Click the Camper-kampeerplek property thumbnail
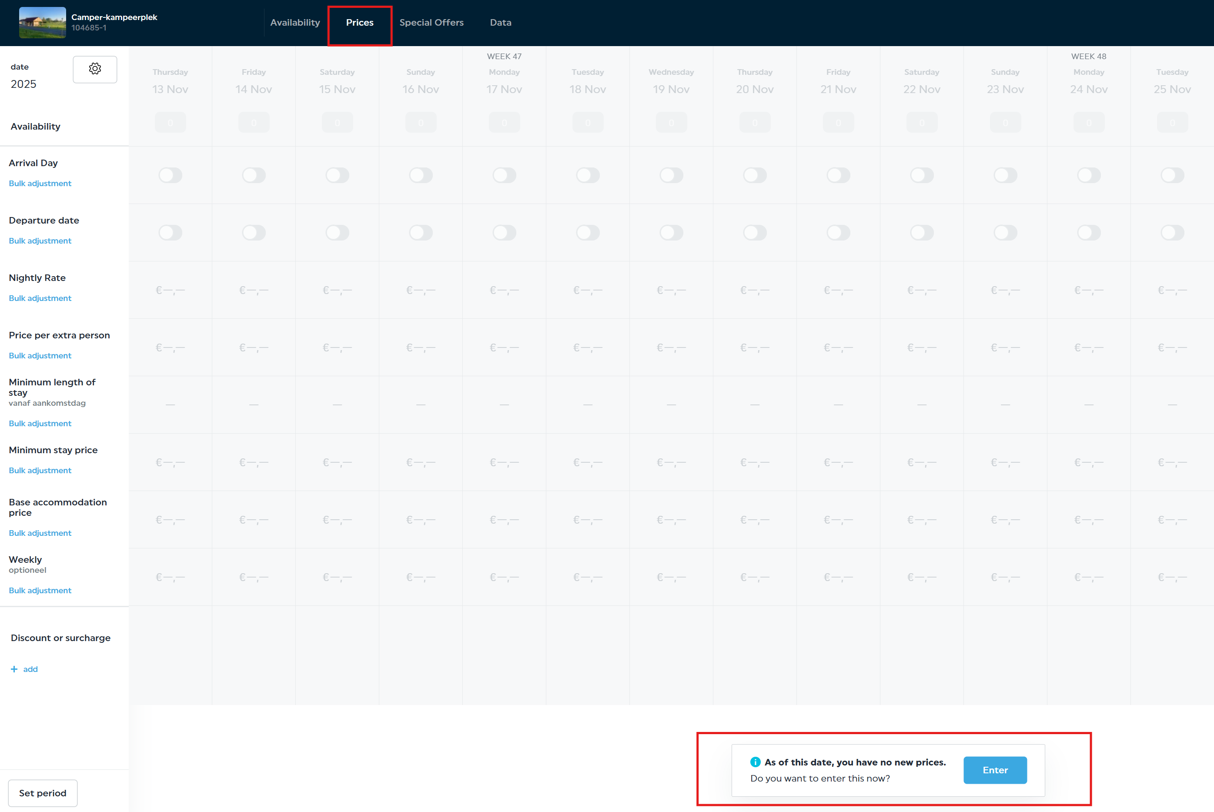This screenshot has height=812, width=1214. pyautogui.click(x=43, y=23)
